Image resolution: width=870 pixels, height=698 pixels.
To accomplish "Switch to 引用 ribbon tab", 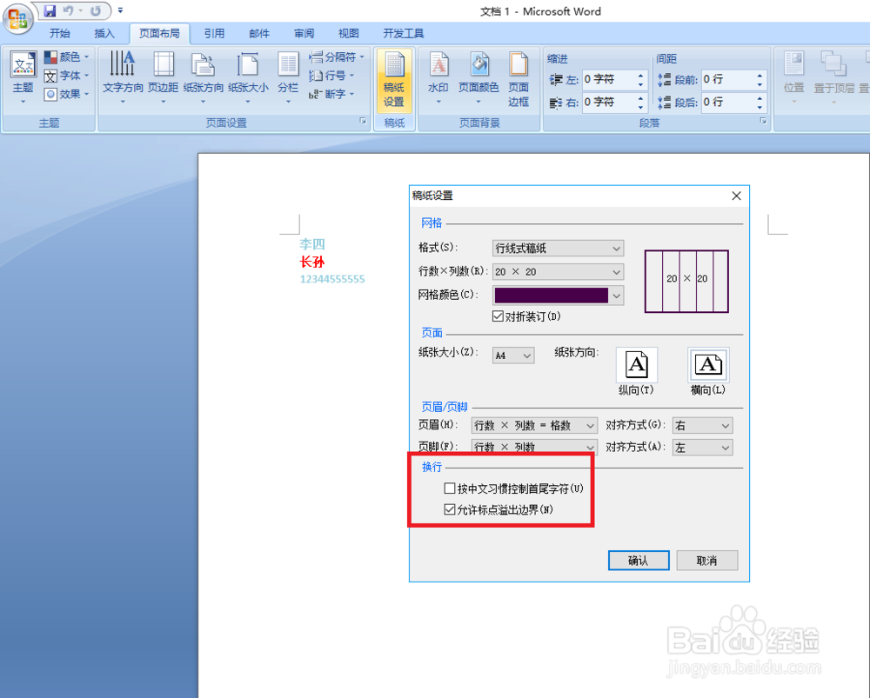I will [x=214, y=33].
